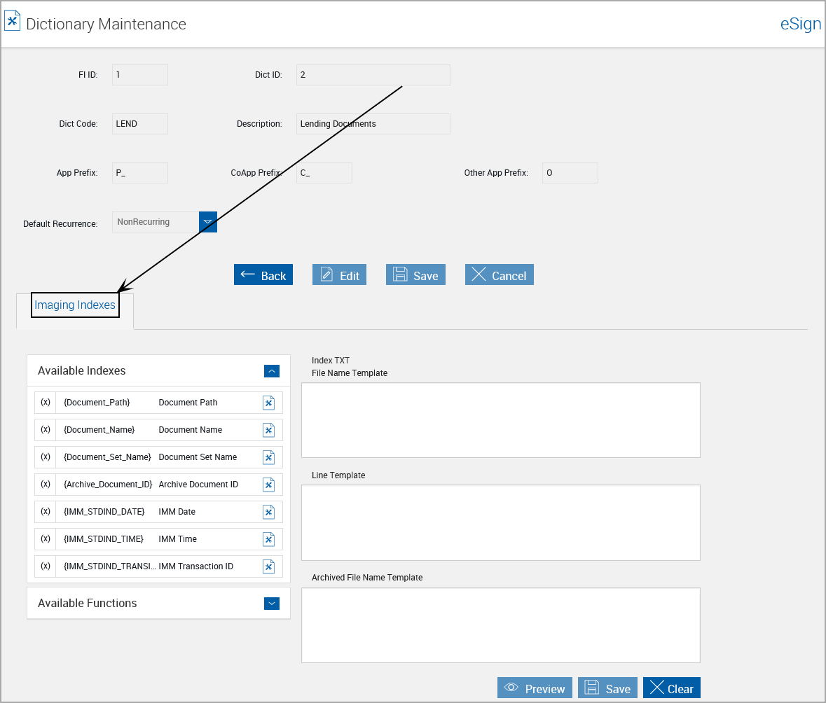Click the IMM Time row icon

click(268, 539)
